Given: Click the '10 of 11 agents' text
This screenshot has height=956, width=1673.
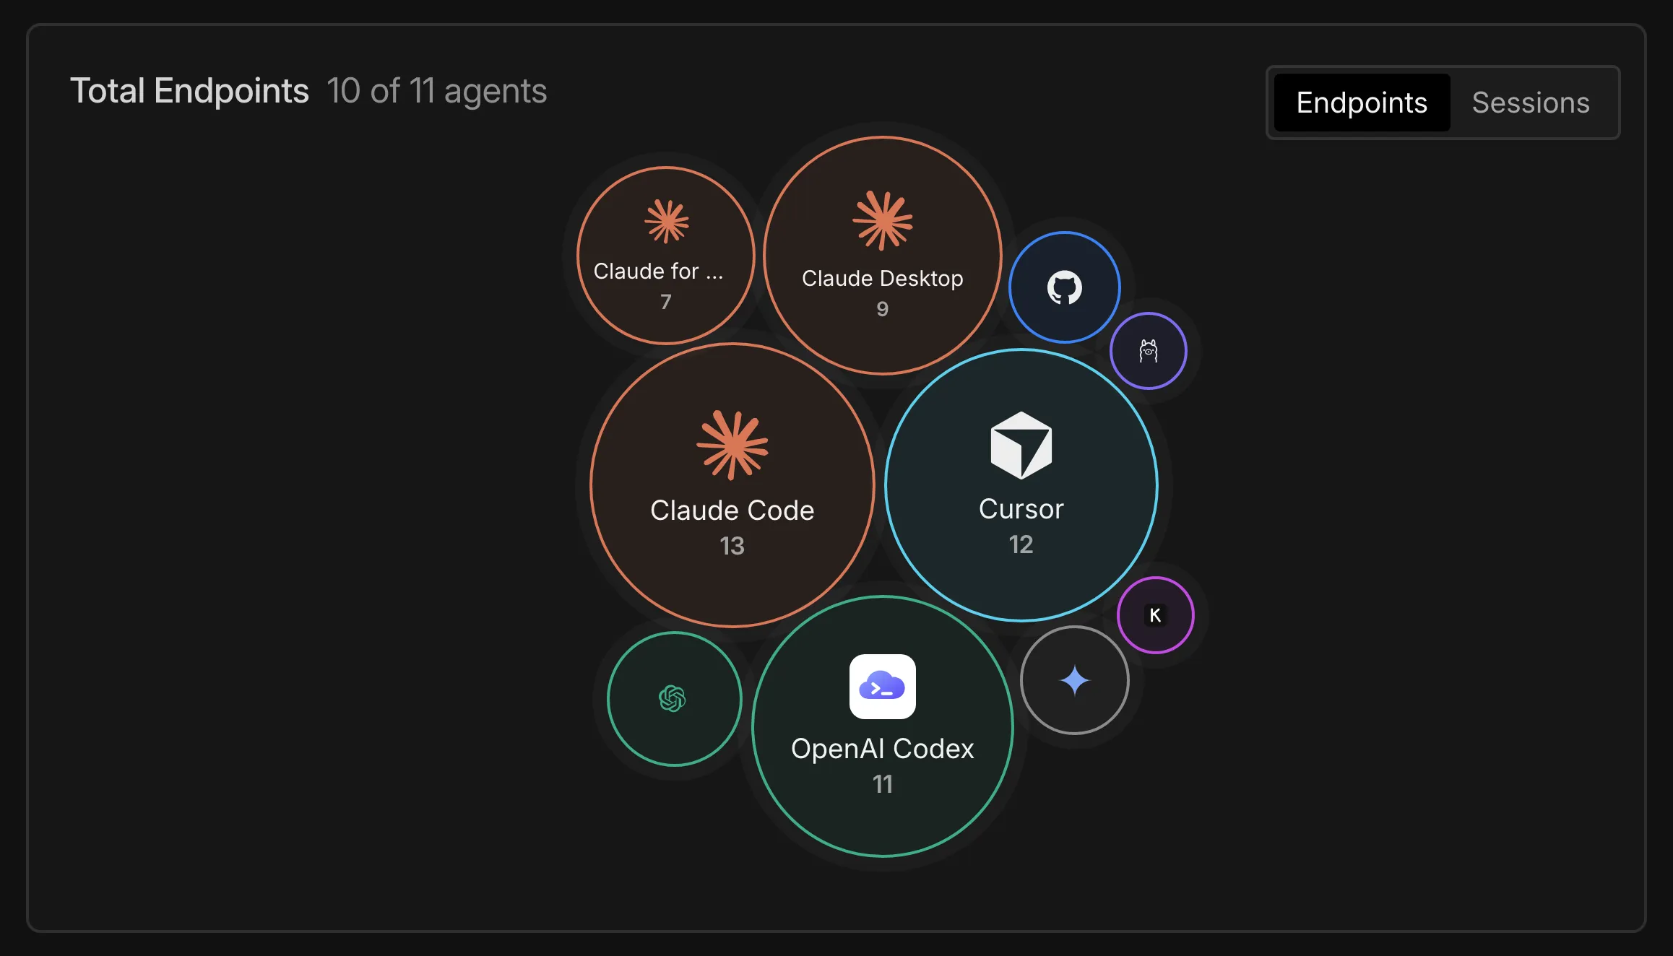Looking at the screenshot, I should (437, 91).
